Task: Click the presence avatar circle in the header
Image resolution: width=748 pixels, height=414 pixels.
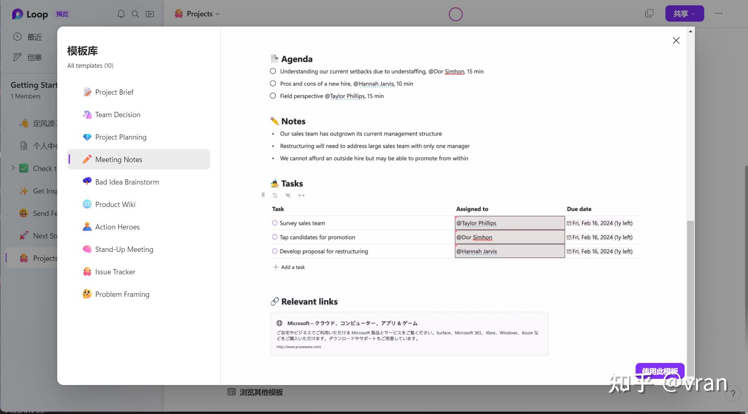Action: click(455, 14)
